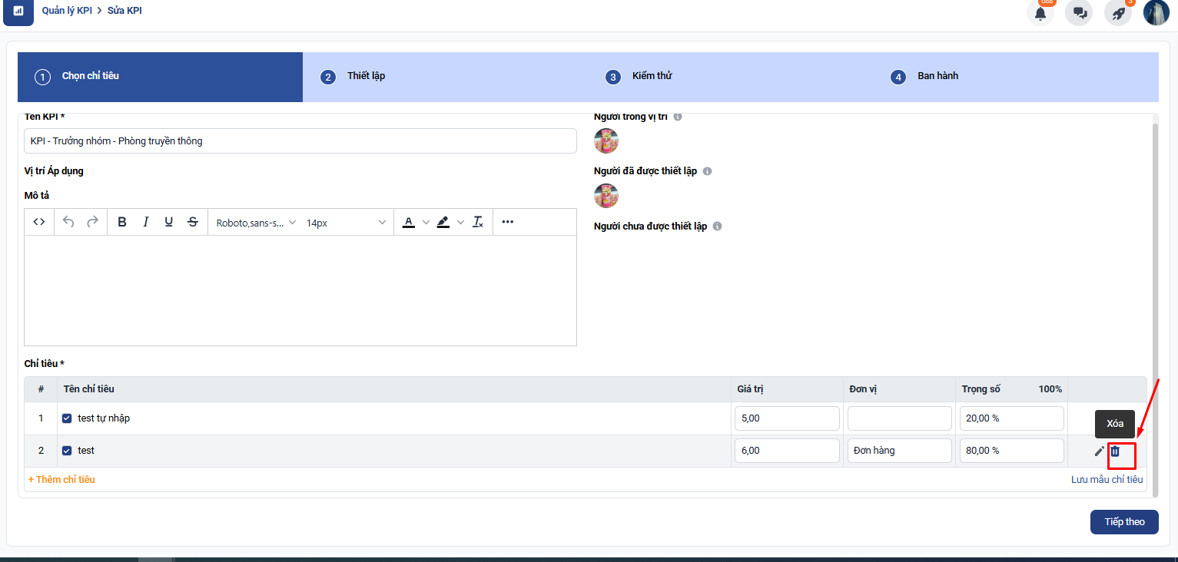Image resolution: width=1178 pixels, height=562 pixels.
Task: Open the text color picker arrow
Action: (426, 222)
